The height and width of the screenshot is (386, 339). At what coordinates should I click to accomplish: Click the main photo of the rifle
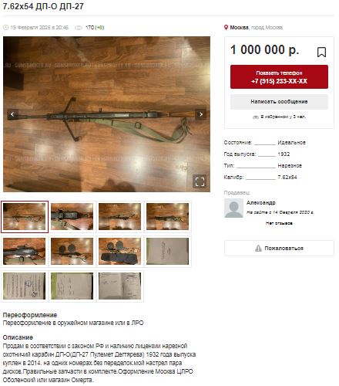(106, 114)
